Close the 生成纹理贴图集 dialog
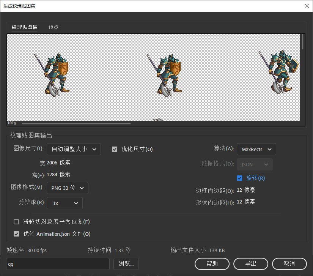The image size is (313, 276). [x=307, y=6]
